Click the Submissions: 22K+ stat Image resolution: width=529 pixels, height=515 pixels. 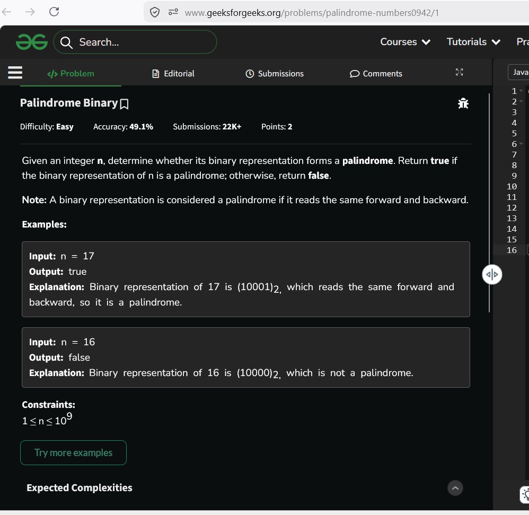207,127
